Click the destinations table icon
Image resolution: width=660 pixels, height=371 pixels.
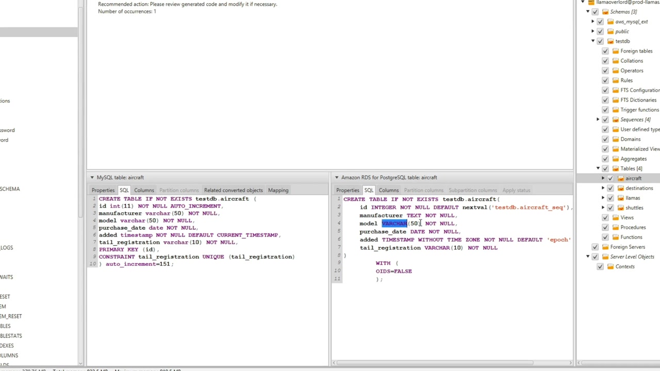(621, 188)
